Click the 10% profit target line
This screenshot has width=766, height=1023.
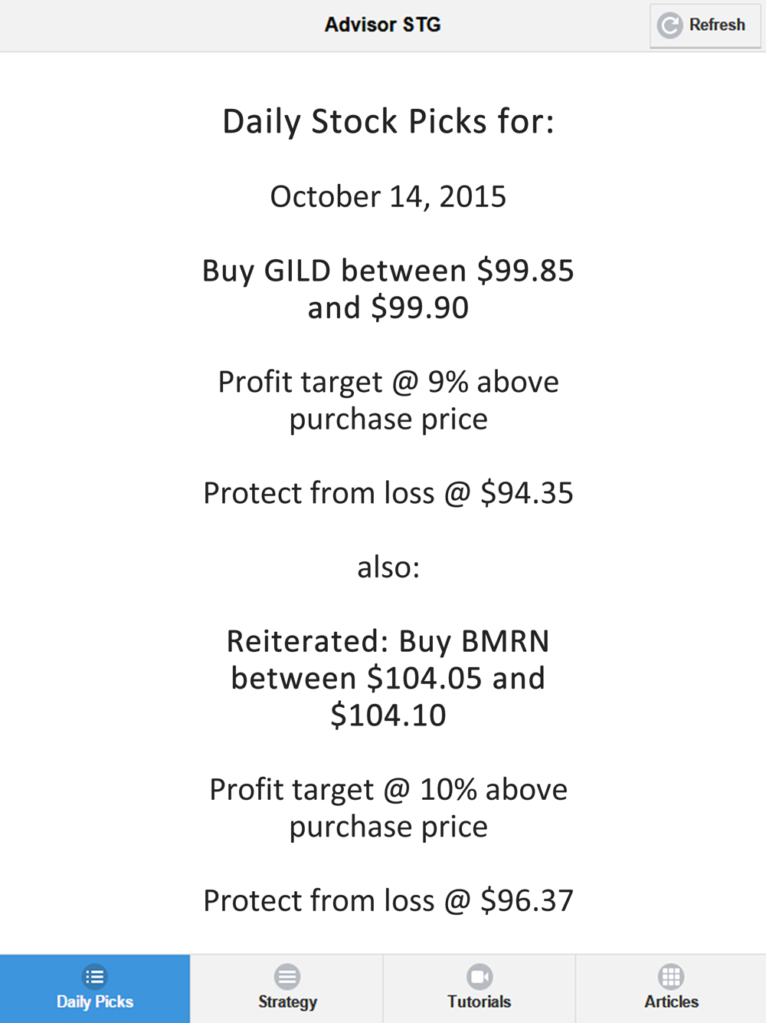click(x=388, y=808)
